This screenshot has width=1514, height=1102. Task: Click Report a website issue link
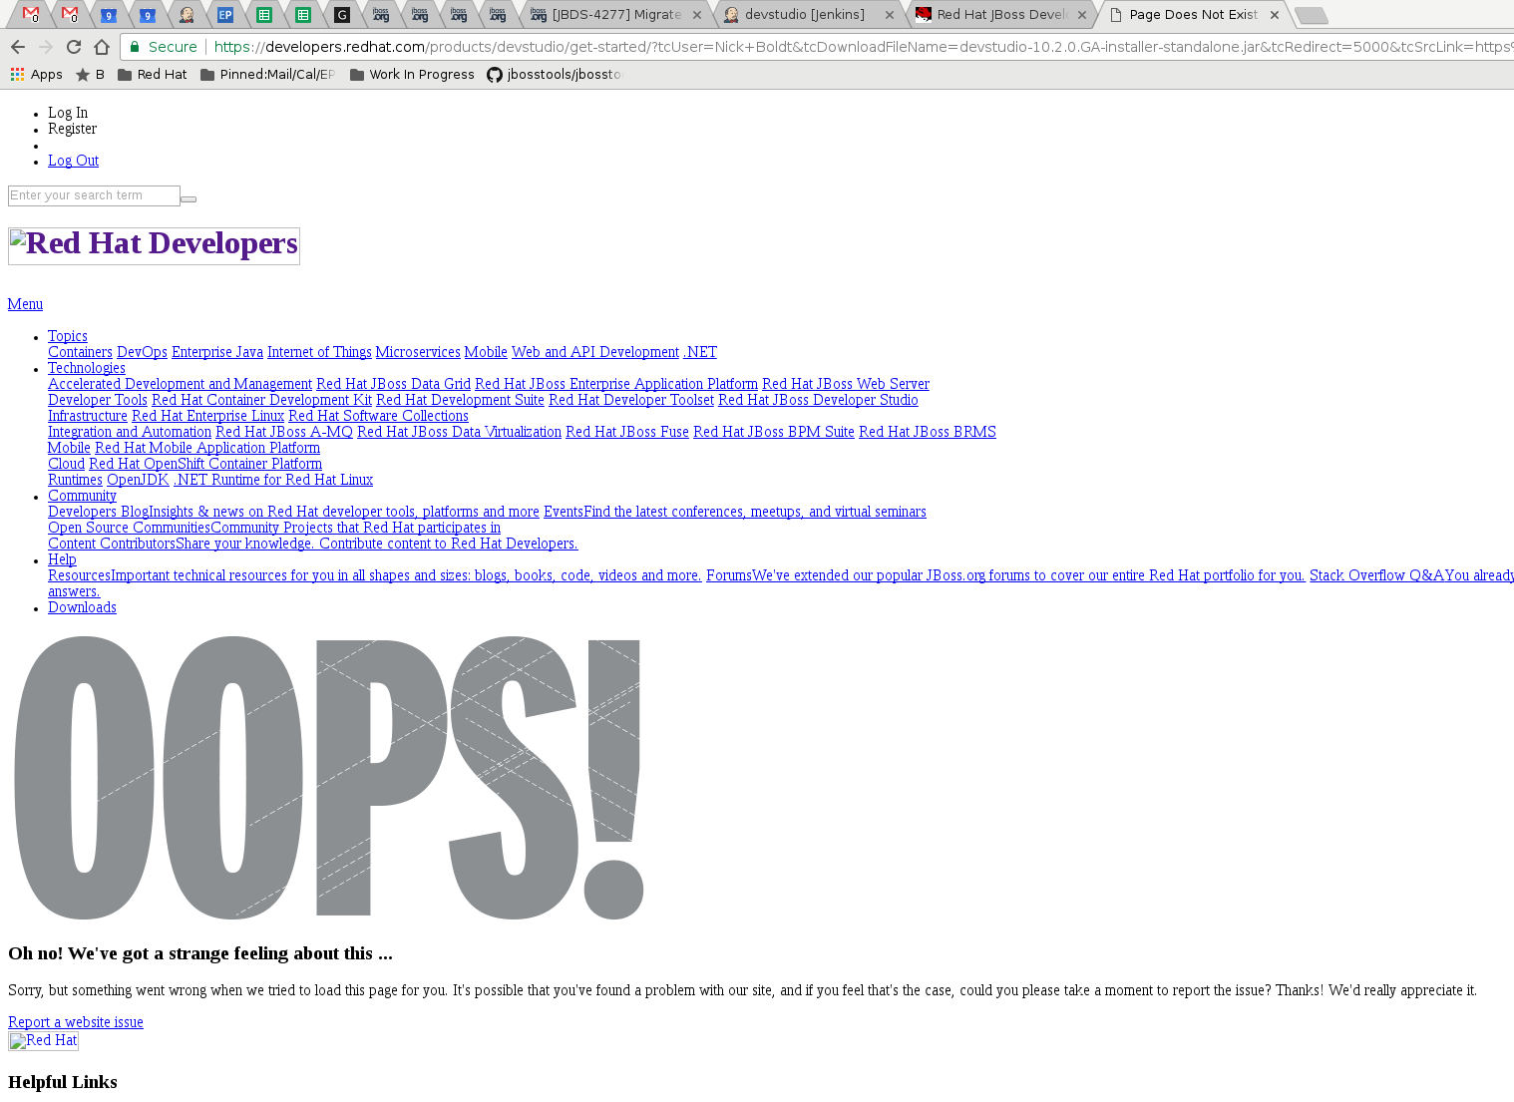(76, 1022)
